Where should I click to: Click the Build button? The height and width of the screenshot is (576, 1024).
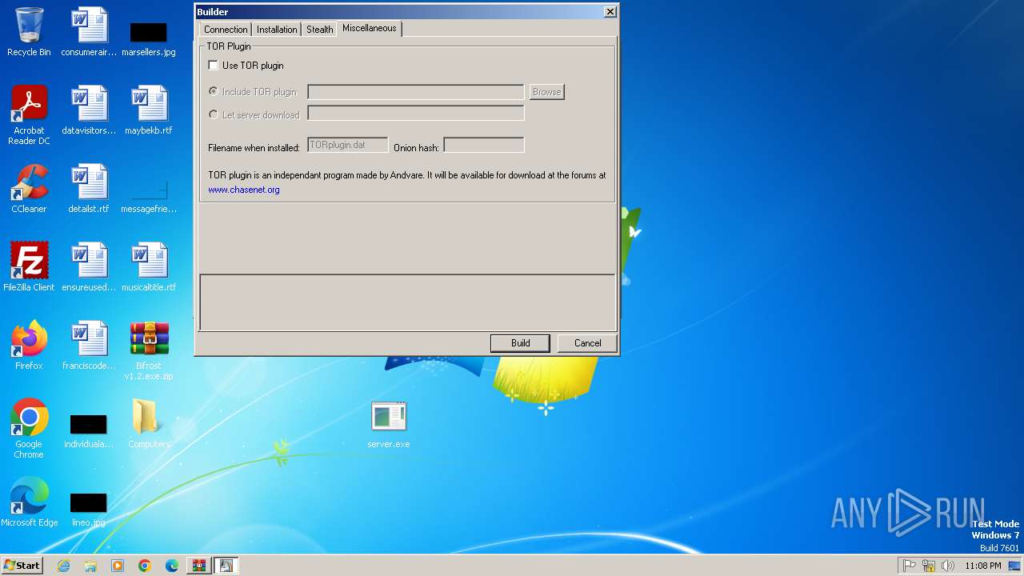(520, 343)
